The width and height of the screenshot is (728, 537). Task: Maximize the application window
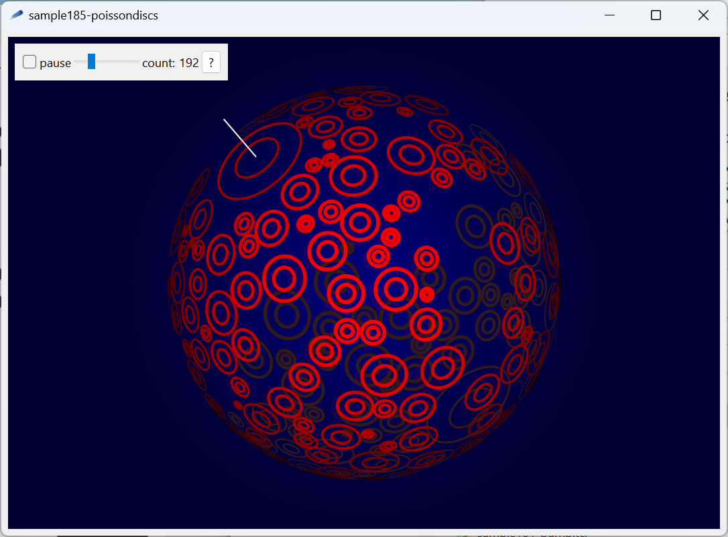pos(656,15)
